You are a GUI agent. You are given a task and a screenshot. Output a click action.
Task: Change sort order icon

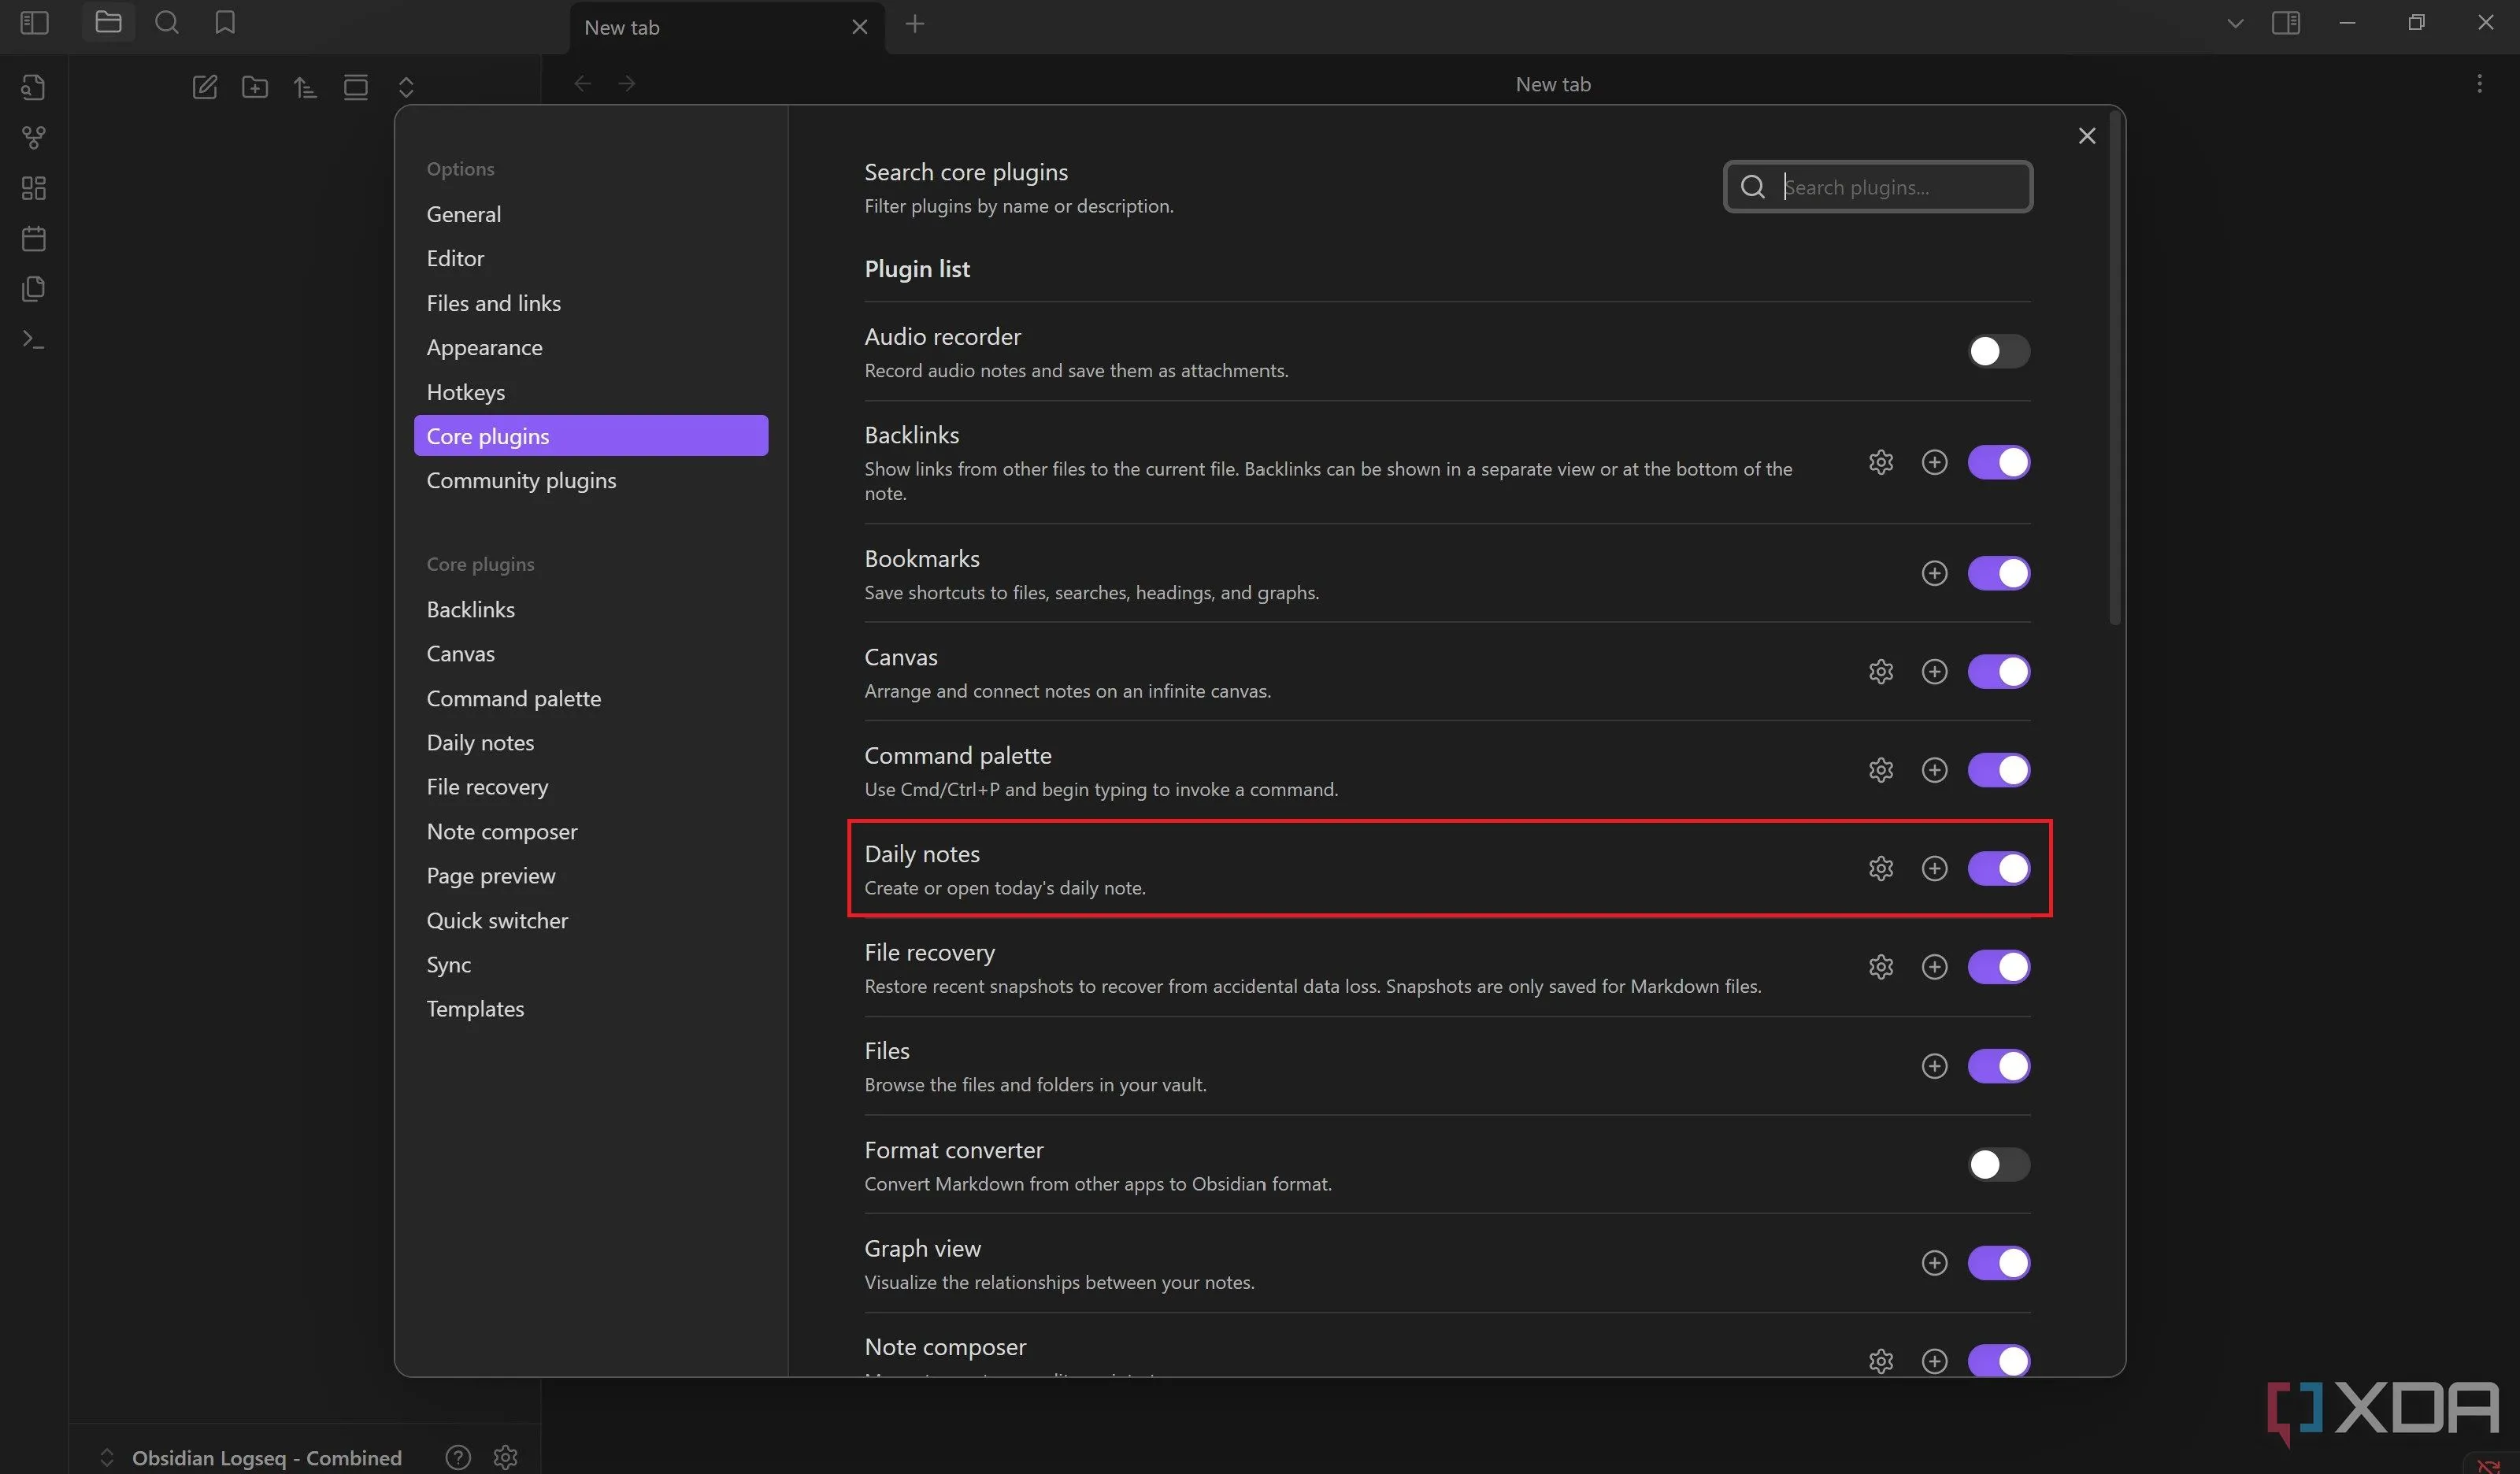click(305, 87)
